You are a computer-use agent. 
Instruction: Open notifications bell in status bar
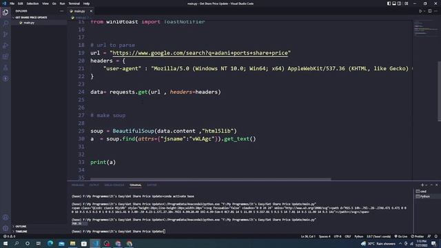[436, 236]
